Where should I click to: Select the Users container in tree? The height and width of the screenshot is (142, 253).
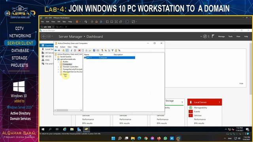point(65,75)
